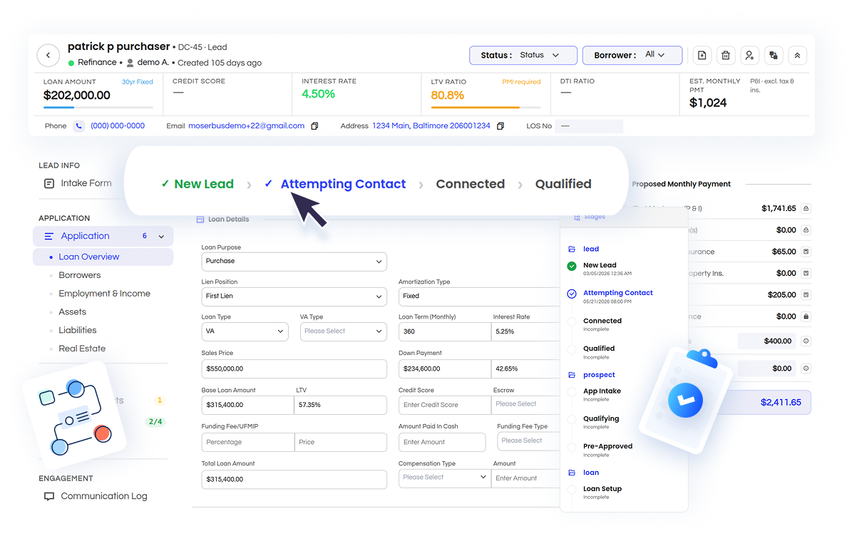Image resolution: width=852 pixels, height=536 pixels.
Task: Click the loan folder icon in stages
Action: pos(572,473)
